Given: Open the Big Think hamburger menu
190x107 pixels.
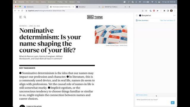Looking at the screenshot, I should pos(20,17).
